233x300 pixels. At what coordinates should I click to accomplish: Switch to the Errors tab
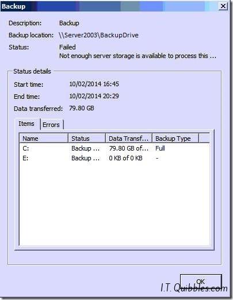tap(51, 125)
